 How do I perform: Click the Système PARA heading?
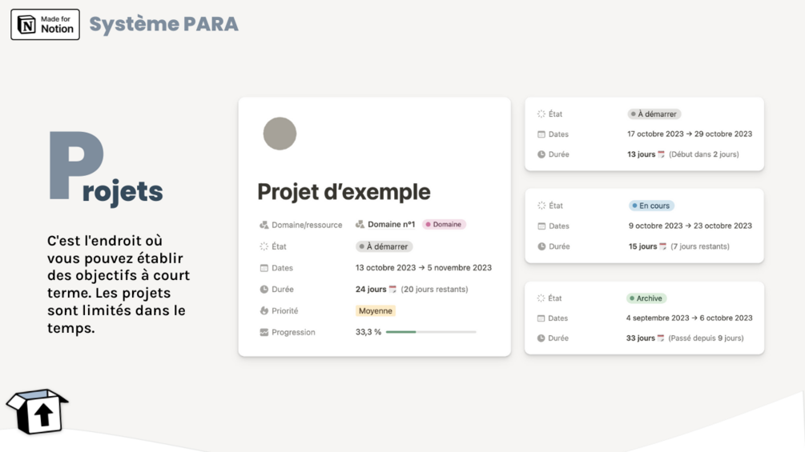pos(164,24)
